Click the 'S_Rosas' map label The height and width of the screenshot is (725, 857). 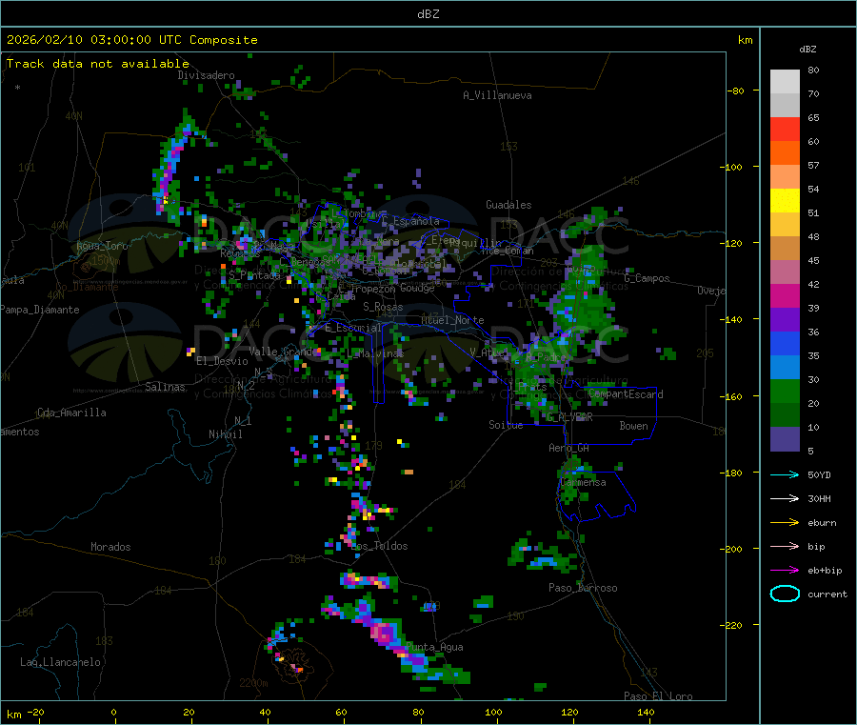click(383, 307)
